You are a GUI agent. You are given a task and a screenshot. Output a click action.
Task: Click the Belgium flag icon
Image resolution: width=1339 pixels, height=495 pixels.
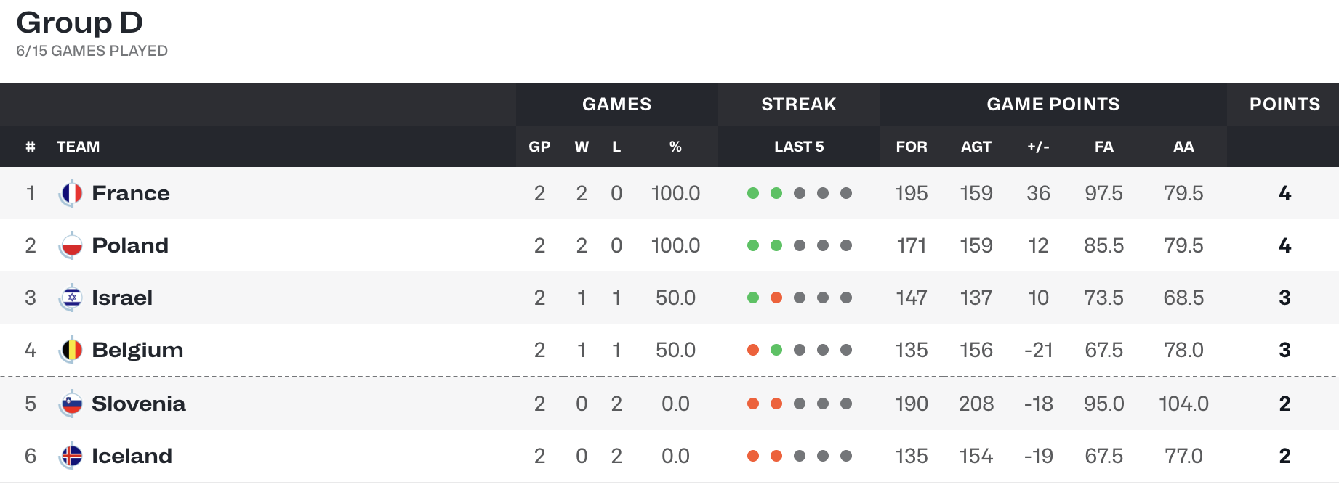(x=71, y=350)
